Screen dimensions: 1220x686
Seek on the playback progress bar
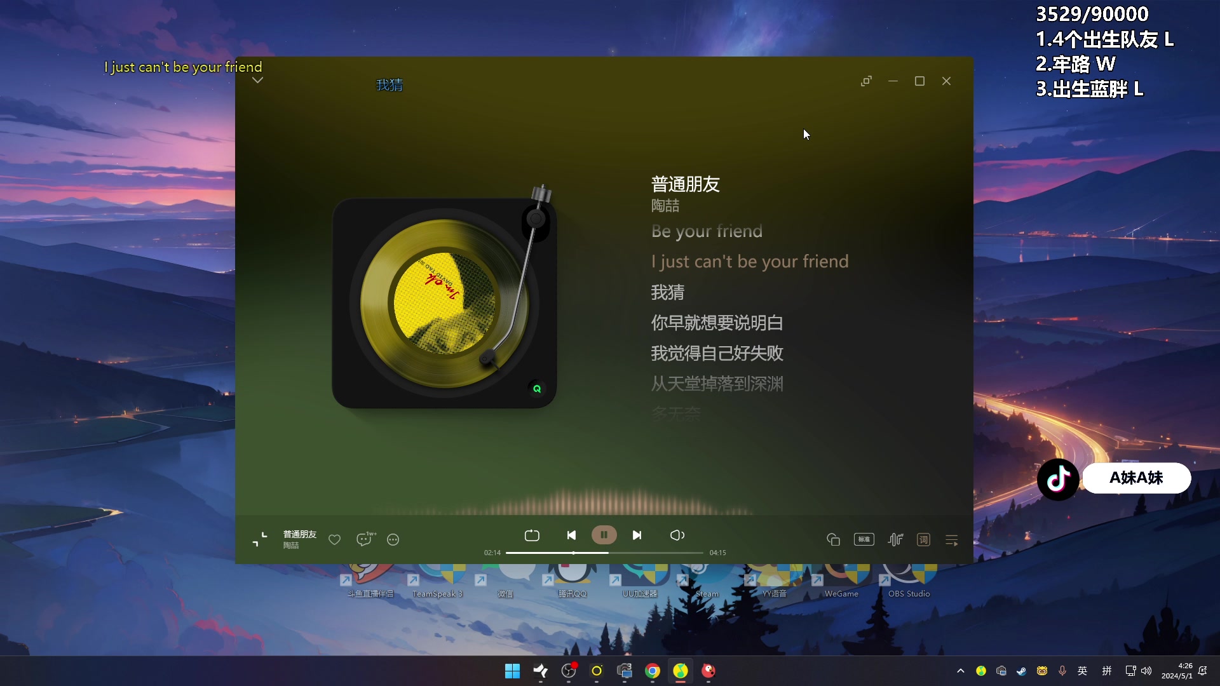tap(604, 553)
